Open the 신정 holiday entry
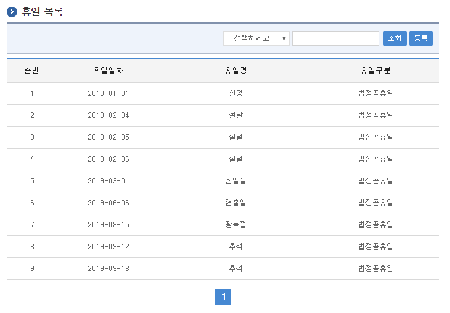This screenshot has width=450, height=313. [x=235, y=93]
